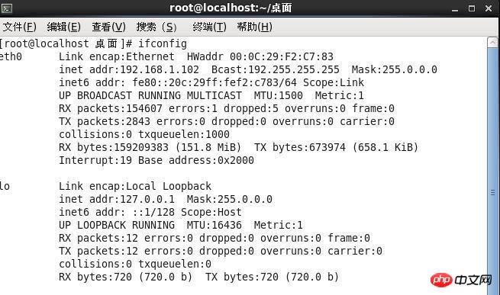Click the HWaddr 00:0C:29:F2:C7:83 text
The image size is (500, 295).
click(260, 56)
